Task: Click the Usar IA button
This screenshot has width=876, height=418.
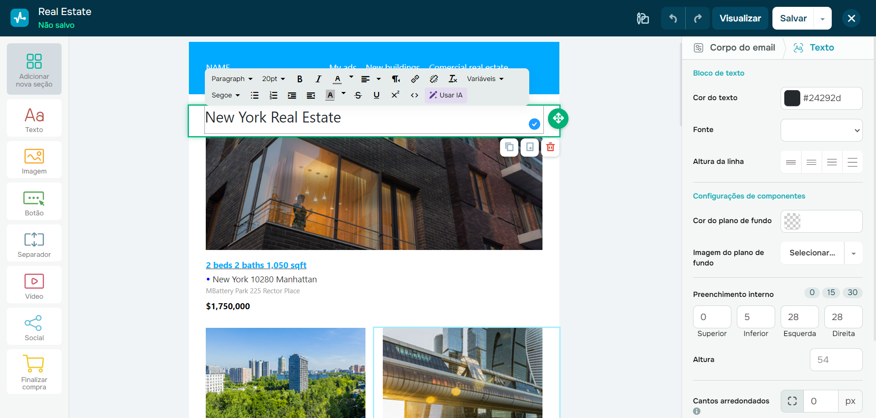Action: [446, 95]
